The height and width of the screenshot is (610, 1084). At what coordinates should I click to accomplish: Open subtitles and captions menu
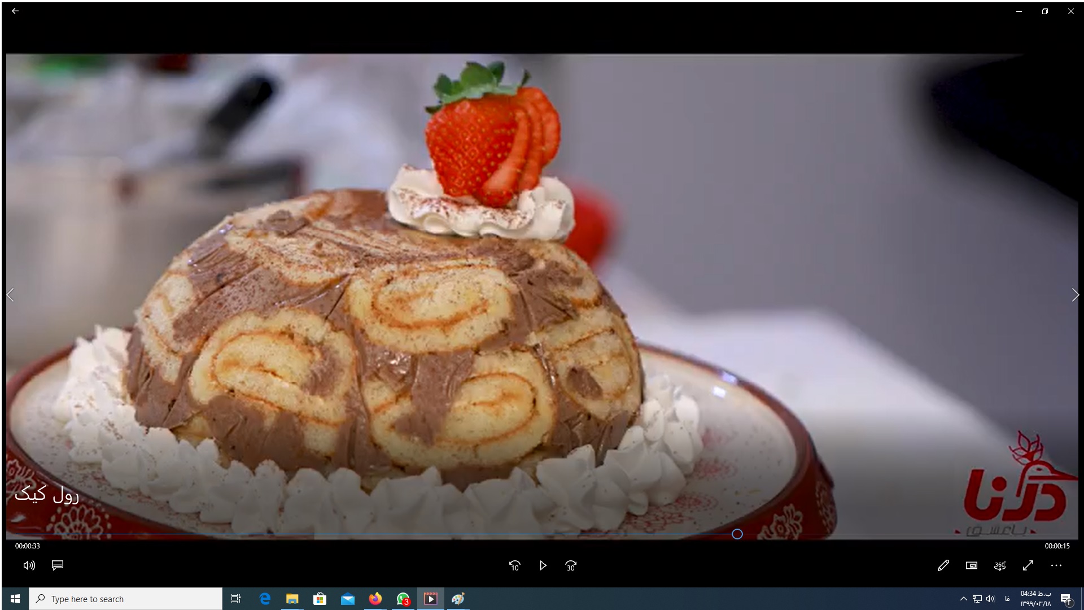[x=58, y=565]
